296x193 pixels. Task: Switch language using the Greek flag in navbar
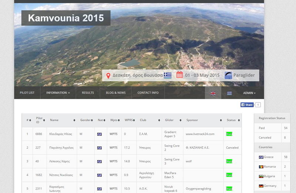(x=229, y=93)
